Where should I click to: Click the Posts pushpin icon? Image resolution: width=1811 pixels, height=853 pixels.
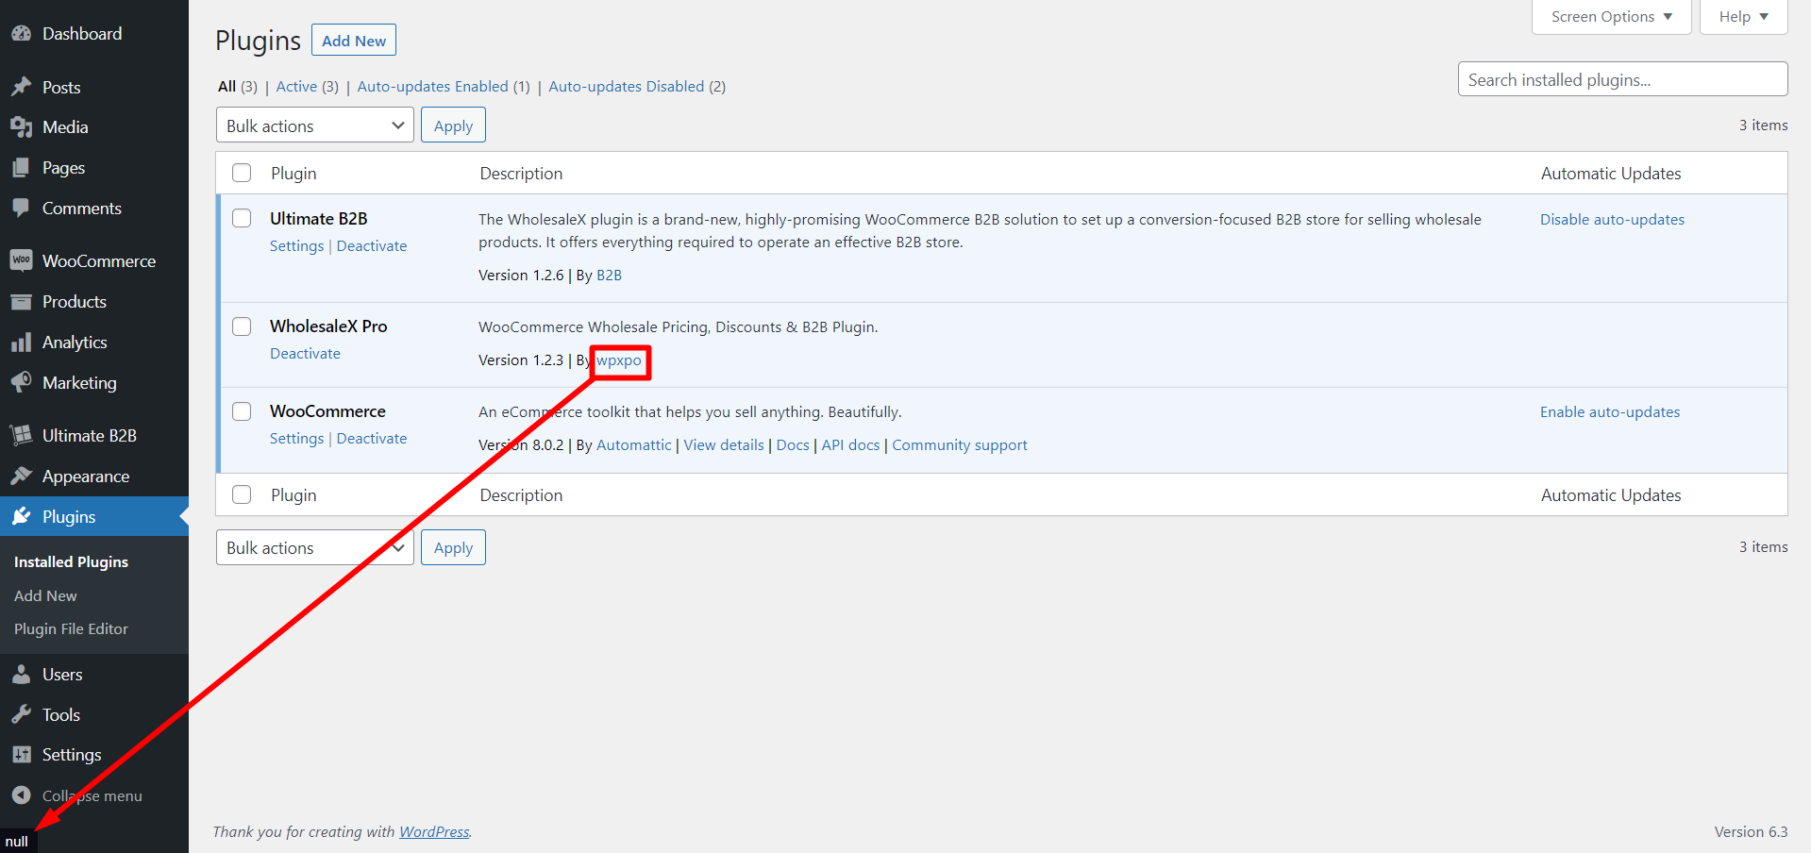(x=21, y=87)
